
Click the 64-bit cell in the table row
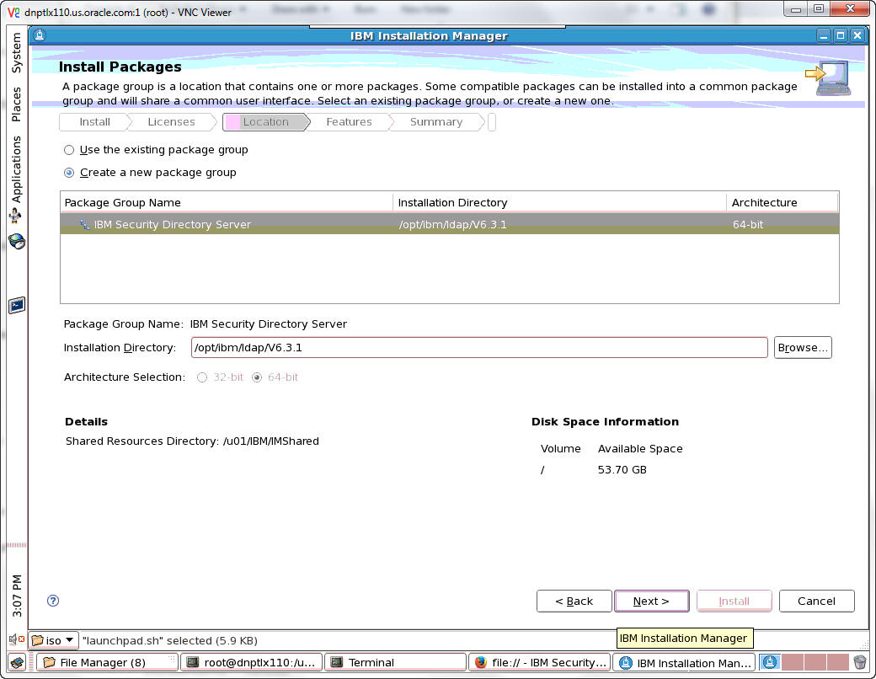point(747,225)
